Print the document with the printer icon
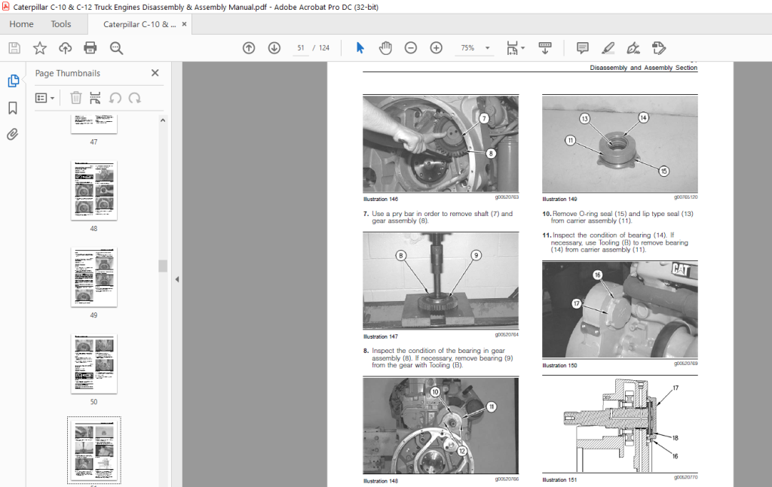Image resolution: width=772 pixels, height=487 pixels. [90, 47]
